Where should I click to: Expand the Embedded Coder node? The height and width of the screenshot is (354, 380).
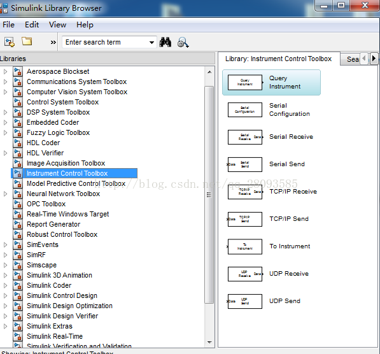[x=5, y=122]
